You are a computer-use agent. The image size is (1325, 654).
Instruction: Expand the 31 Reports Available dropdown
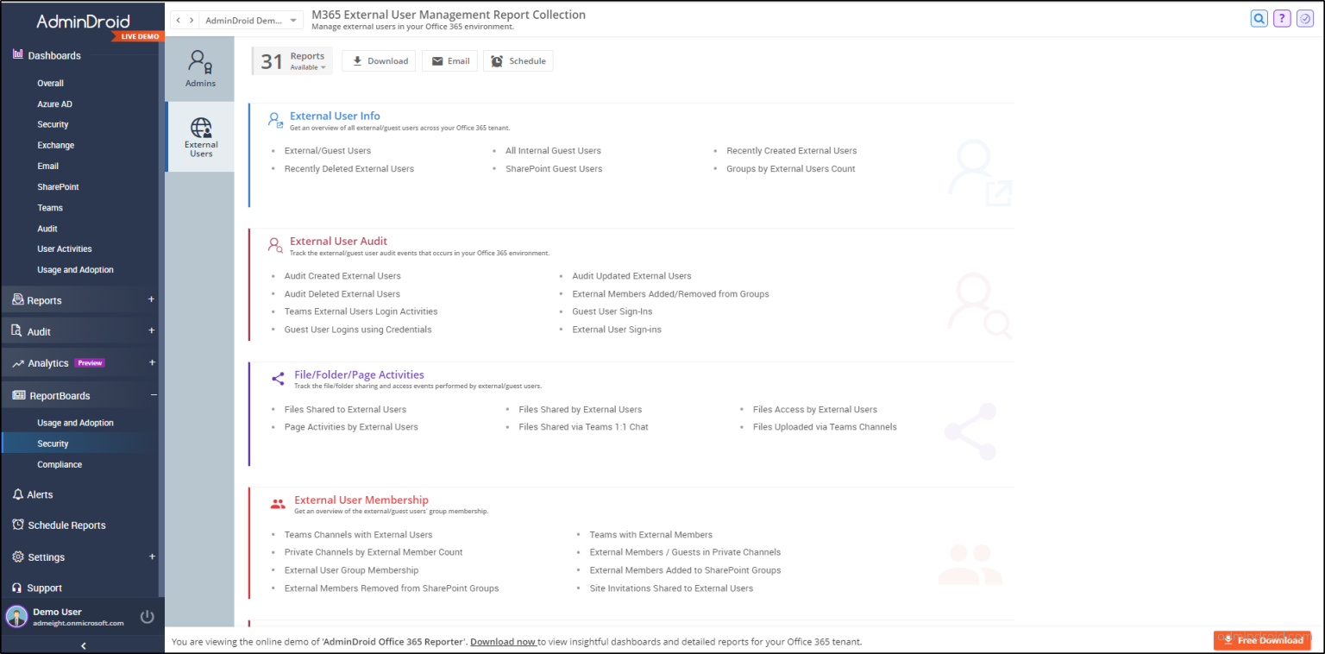(292, 60)
